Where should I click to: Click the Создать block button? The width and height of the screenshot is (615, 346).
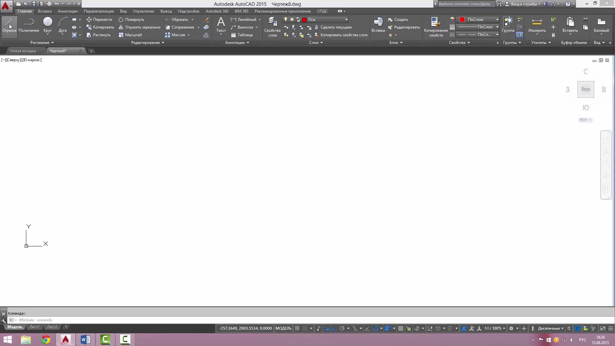tap(398, 20)
